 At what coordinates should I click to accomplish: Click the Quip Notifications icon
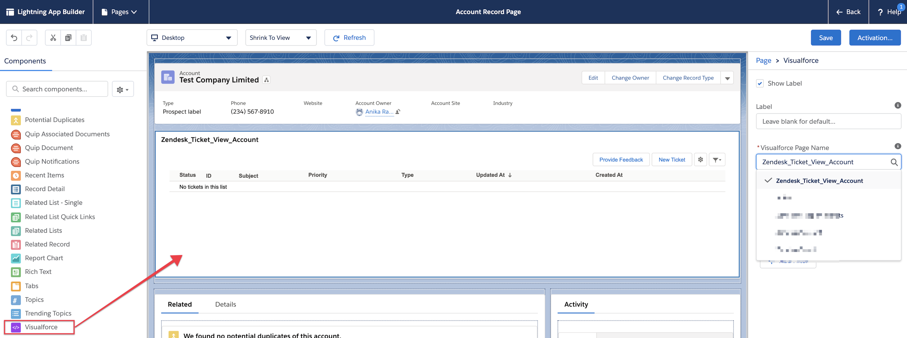[16, 162]
